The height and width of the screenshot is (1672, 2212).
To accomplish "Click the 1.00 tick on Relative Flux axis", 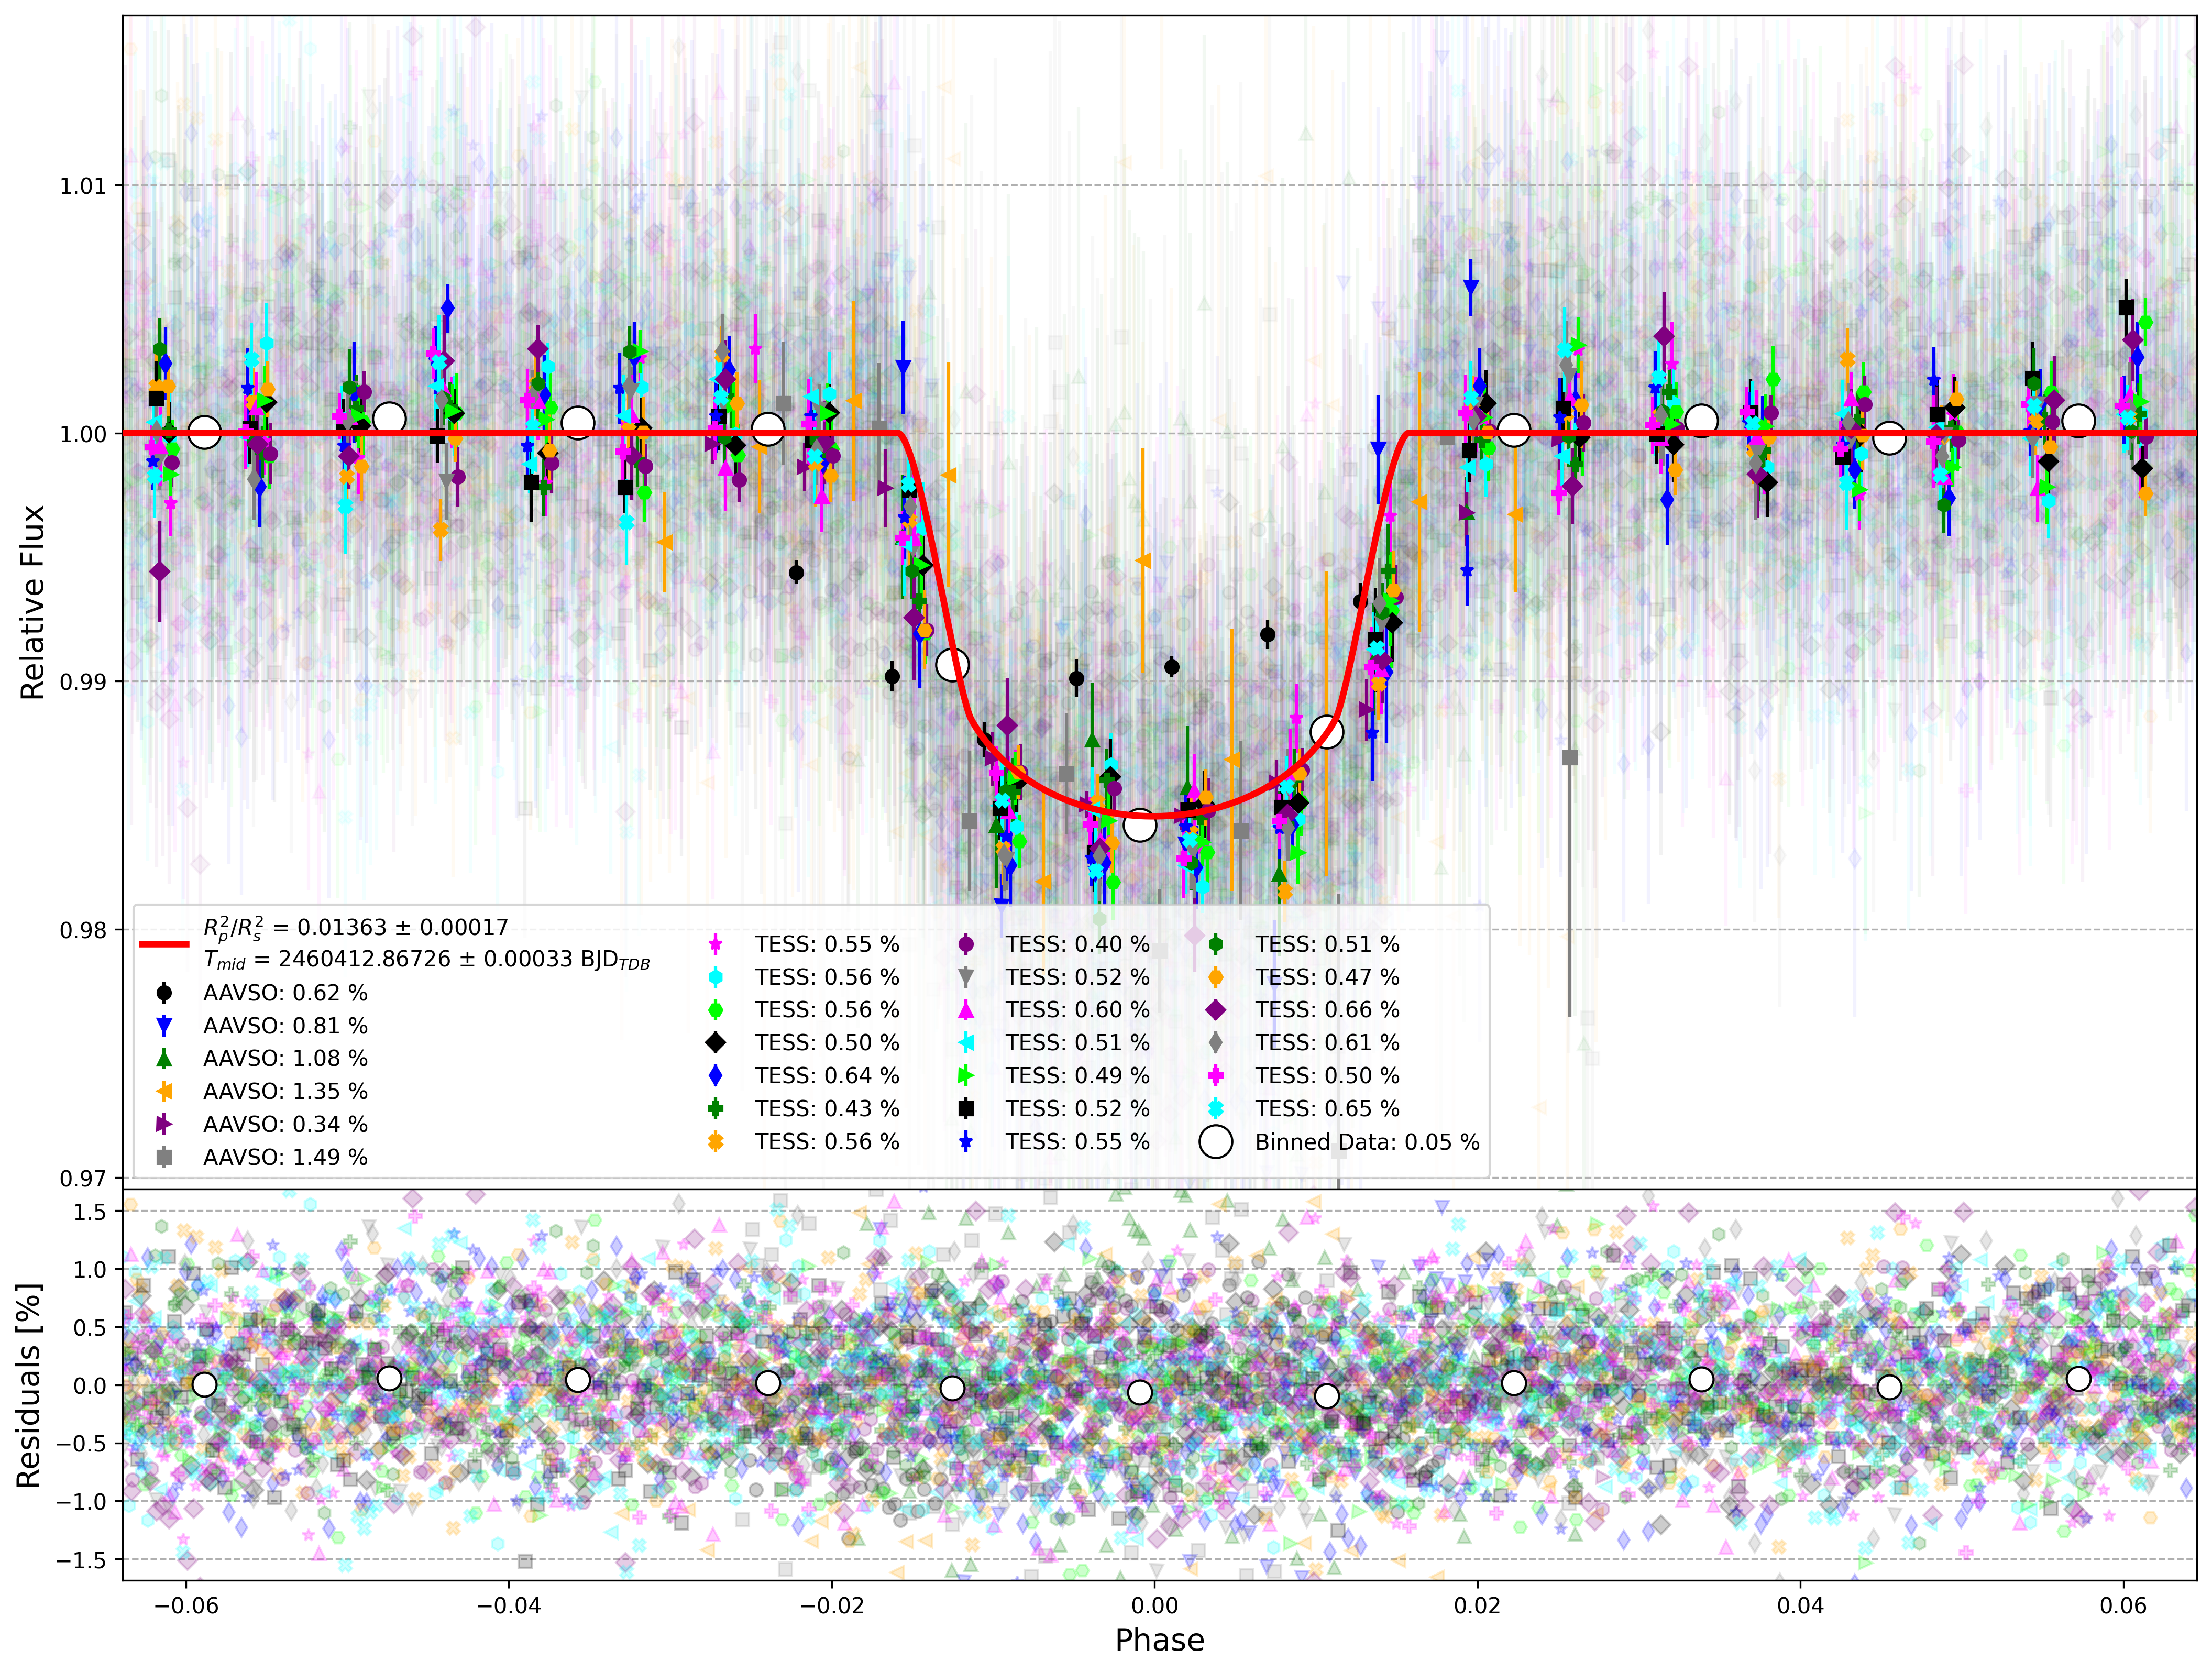I will 83,434.
